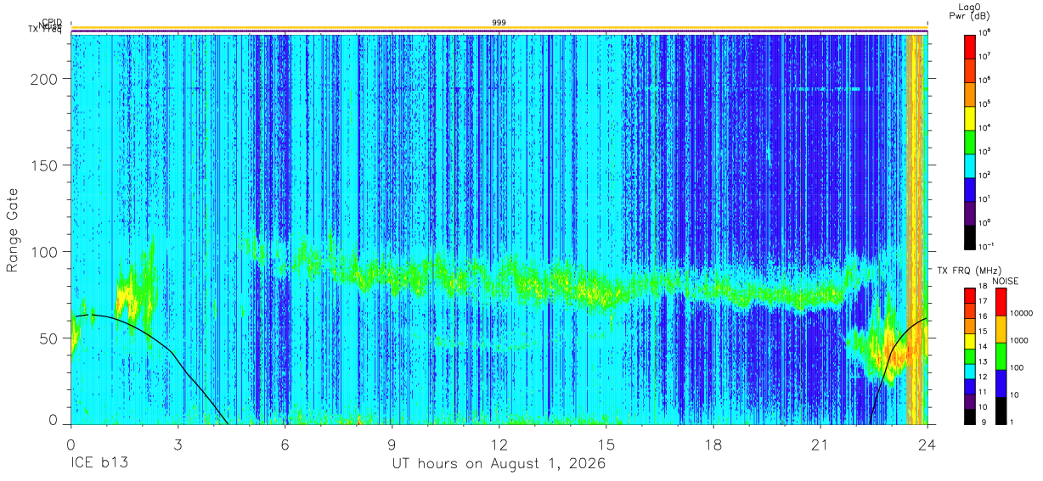1043x481 pixels.
Task: Click the 'Range Gate' y-axis title
Action: pyautogui.click(x=13, y=231)
